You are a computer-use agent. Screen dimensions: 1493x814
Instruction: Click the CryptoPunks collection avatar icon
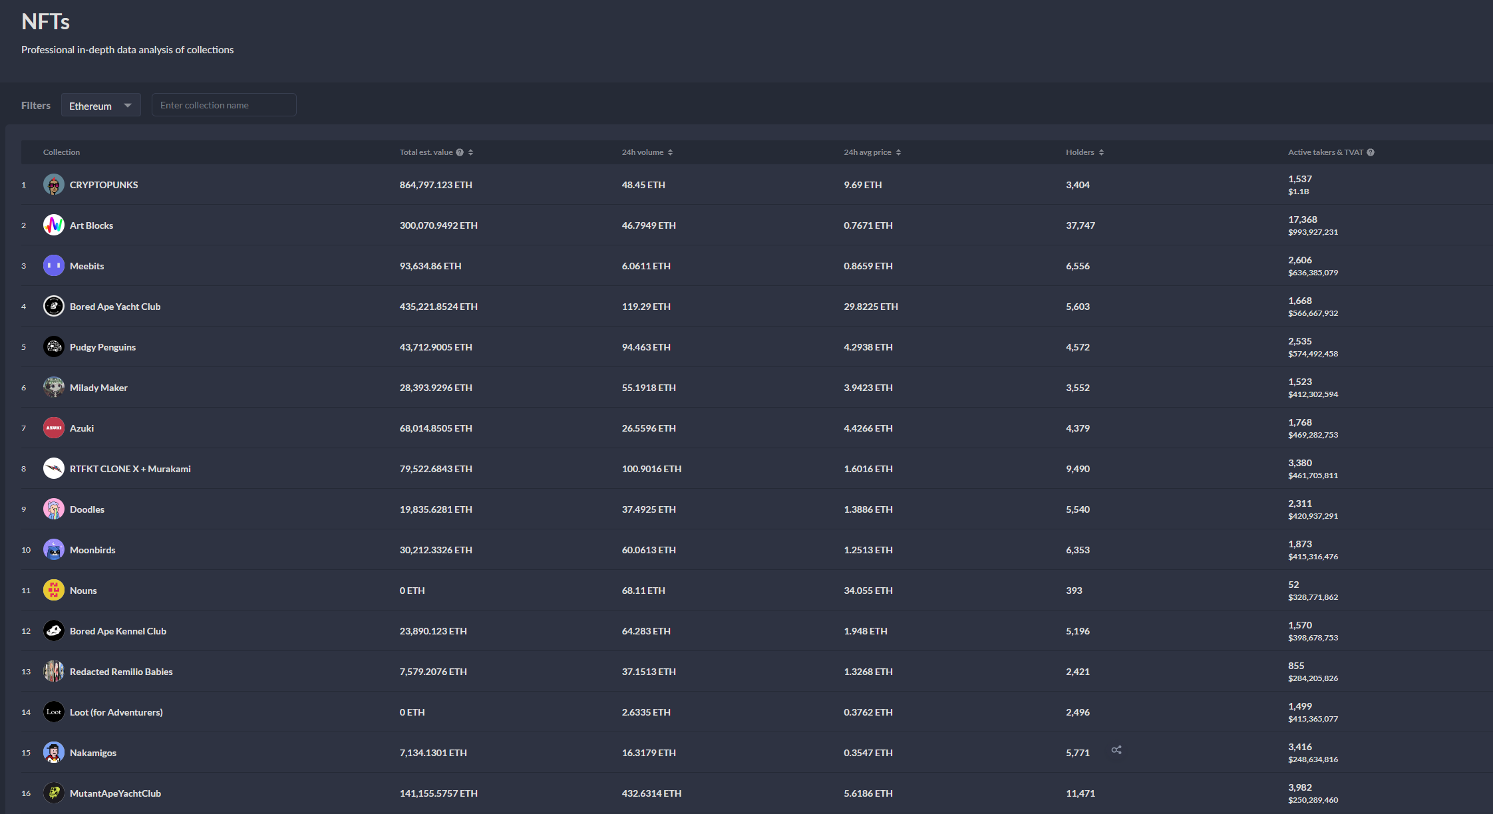[54, 185]
